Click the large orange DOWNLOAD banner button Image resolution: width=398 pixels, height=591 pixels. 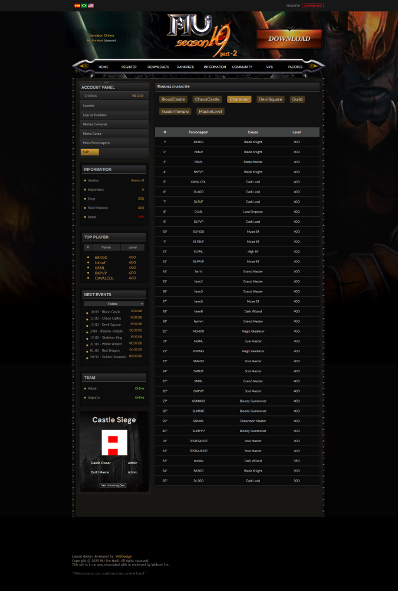click(x=290, y=39)
